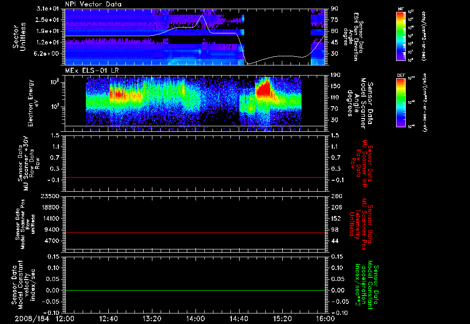470x324 pixels.
Task: Click the 90 degree sun elevation tick
Action: pyautogui.click(x=335, y=9)
